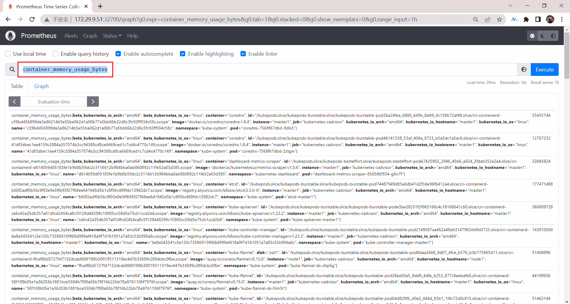The image size is (570, 304).
Task: Switch to the Table tab
Action: 17,86
